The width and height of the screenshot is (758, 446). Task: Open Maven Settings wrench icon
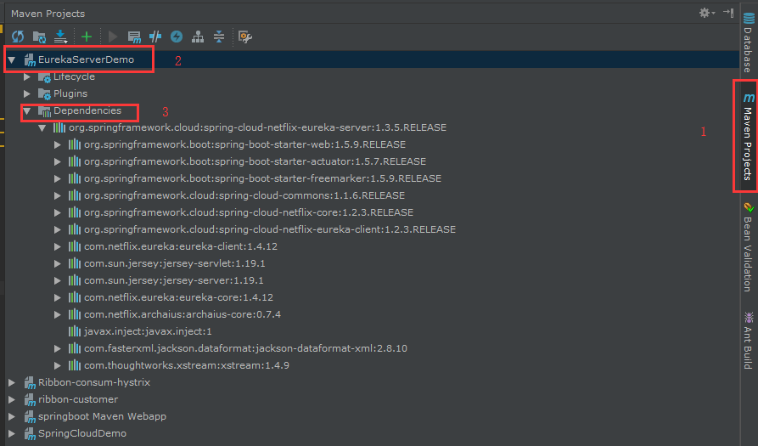pyautogui.click(x=245, y=37)
